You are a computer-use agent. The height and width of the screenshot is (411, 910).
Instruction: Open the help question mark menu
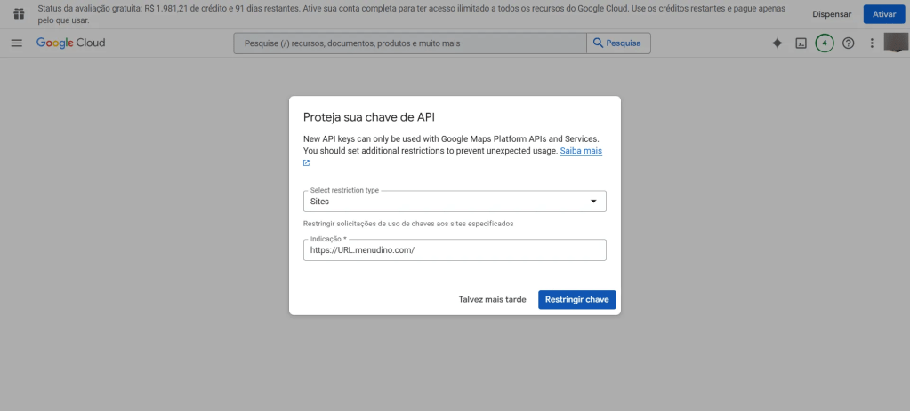coord(849,43)
